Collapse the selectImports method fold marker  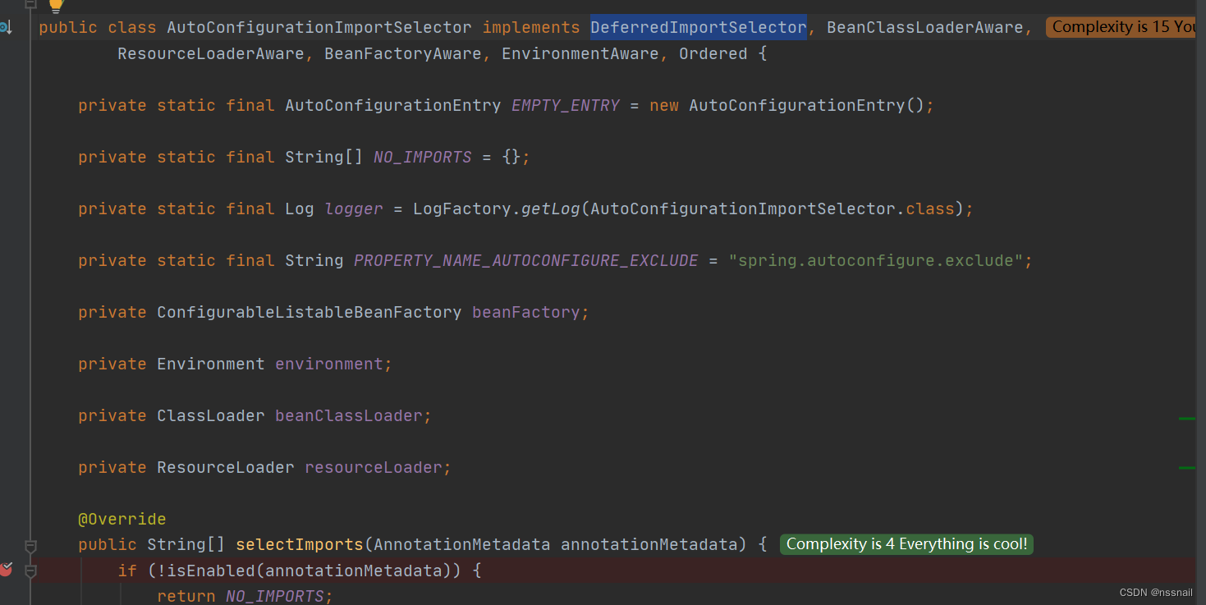[30, 545]
